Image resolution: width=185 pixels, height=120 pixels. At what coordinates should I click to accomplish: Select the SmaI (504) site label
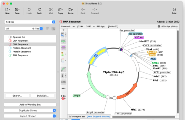pyautogui.click(x=159, y=63)
